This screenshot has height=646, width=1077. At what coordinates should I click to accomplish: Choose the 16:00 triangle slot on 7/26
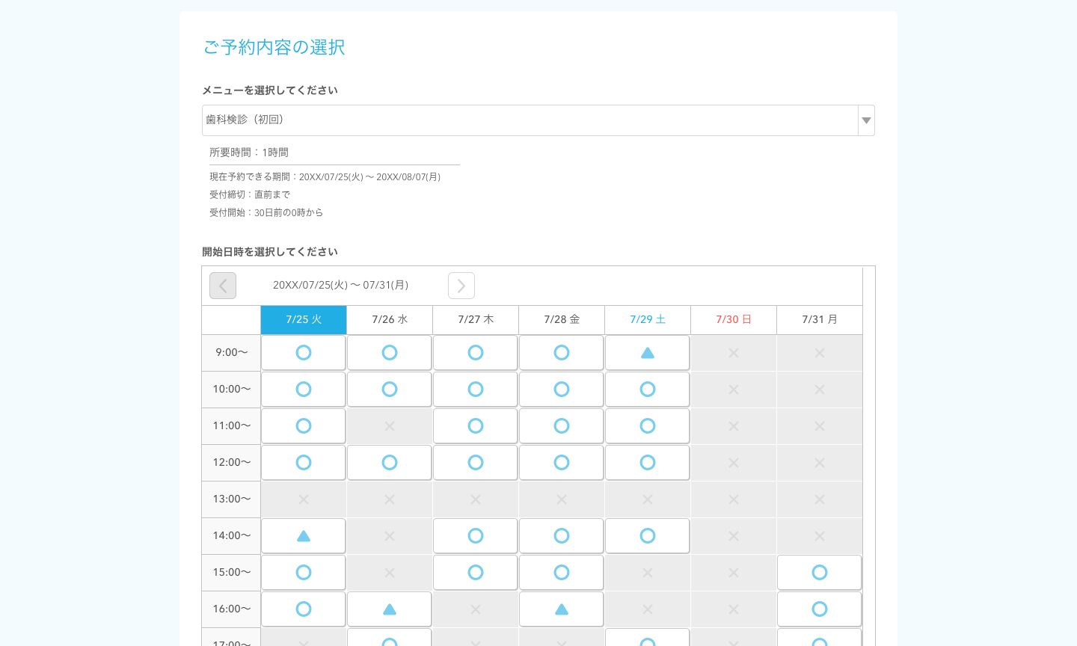click(x=390, y=609)
